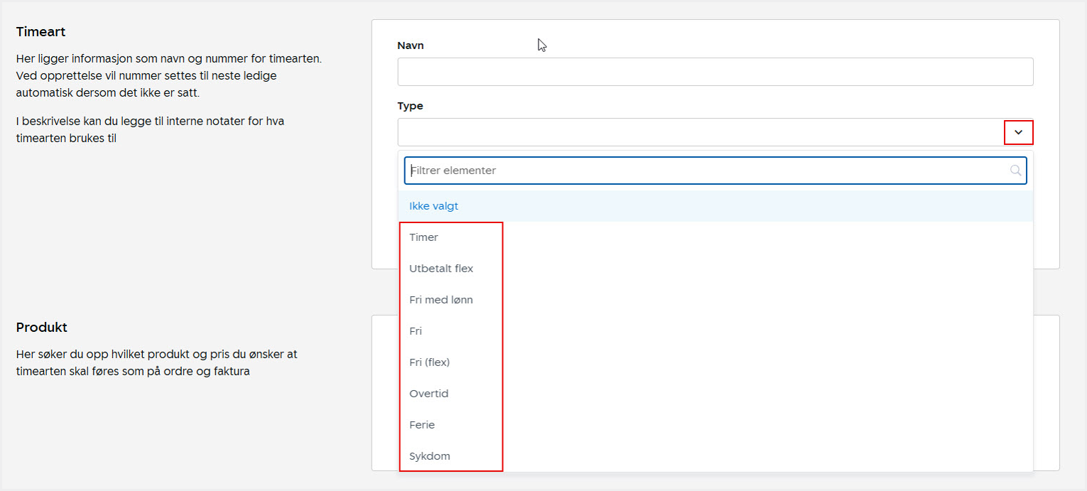Click the Produkt description about ordre og faktura
Image resolution: width=1087 pixels, height=491 pixels.
156,362
